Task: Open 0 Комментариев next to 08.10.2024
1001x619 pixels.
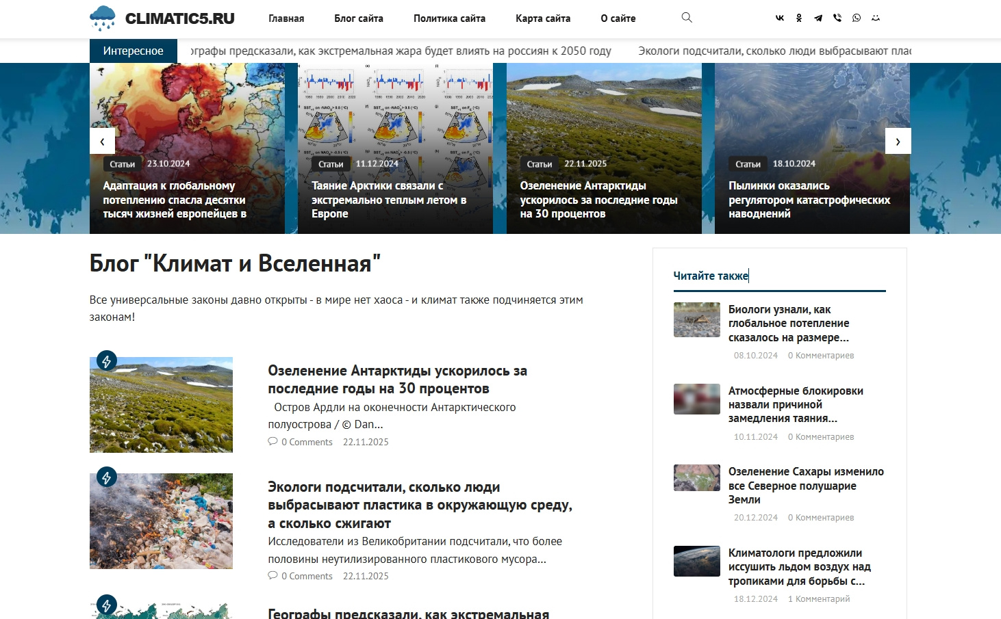Action: click(821, 356)
